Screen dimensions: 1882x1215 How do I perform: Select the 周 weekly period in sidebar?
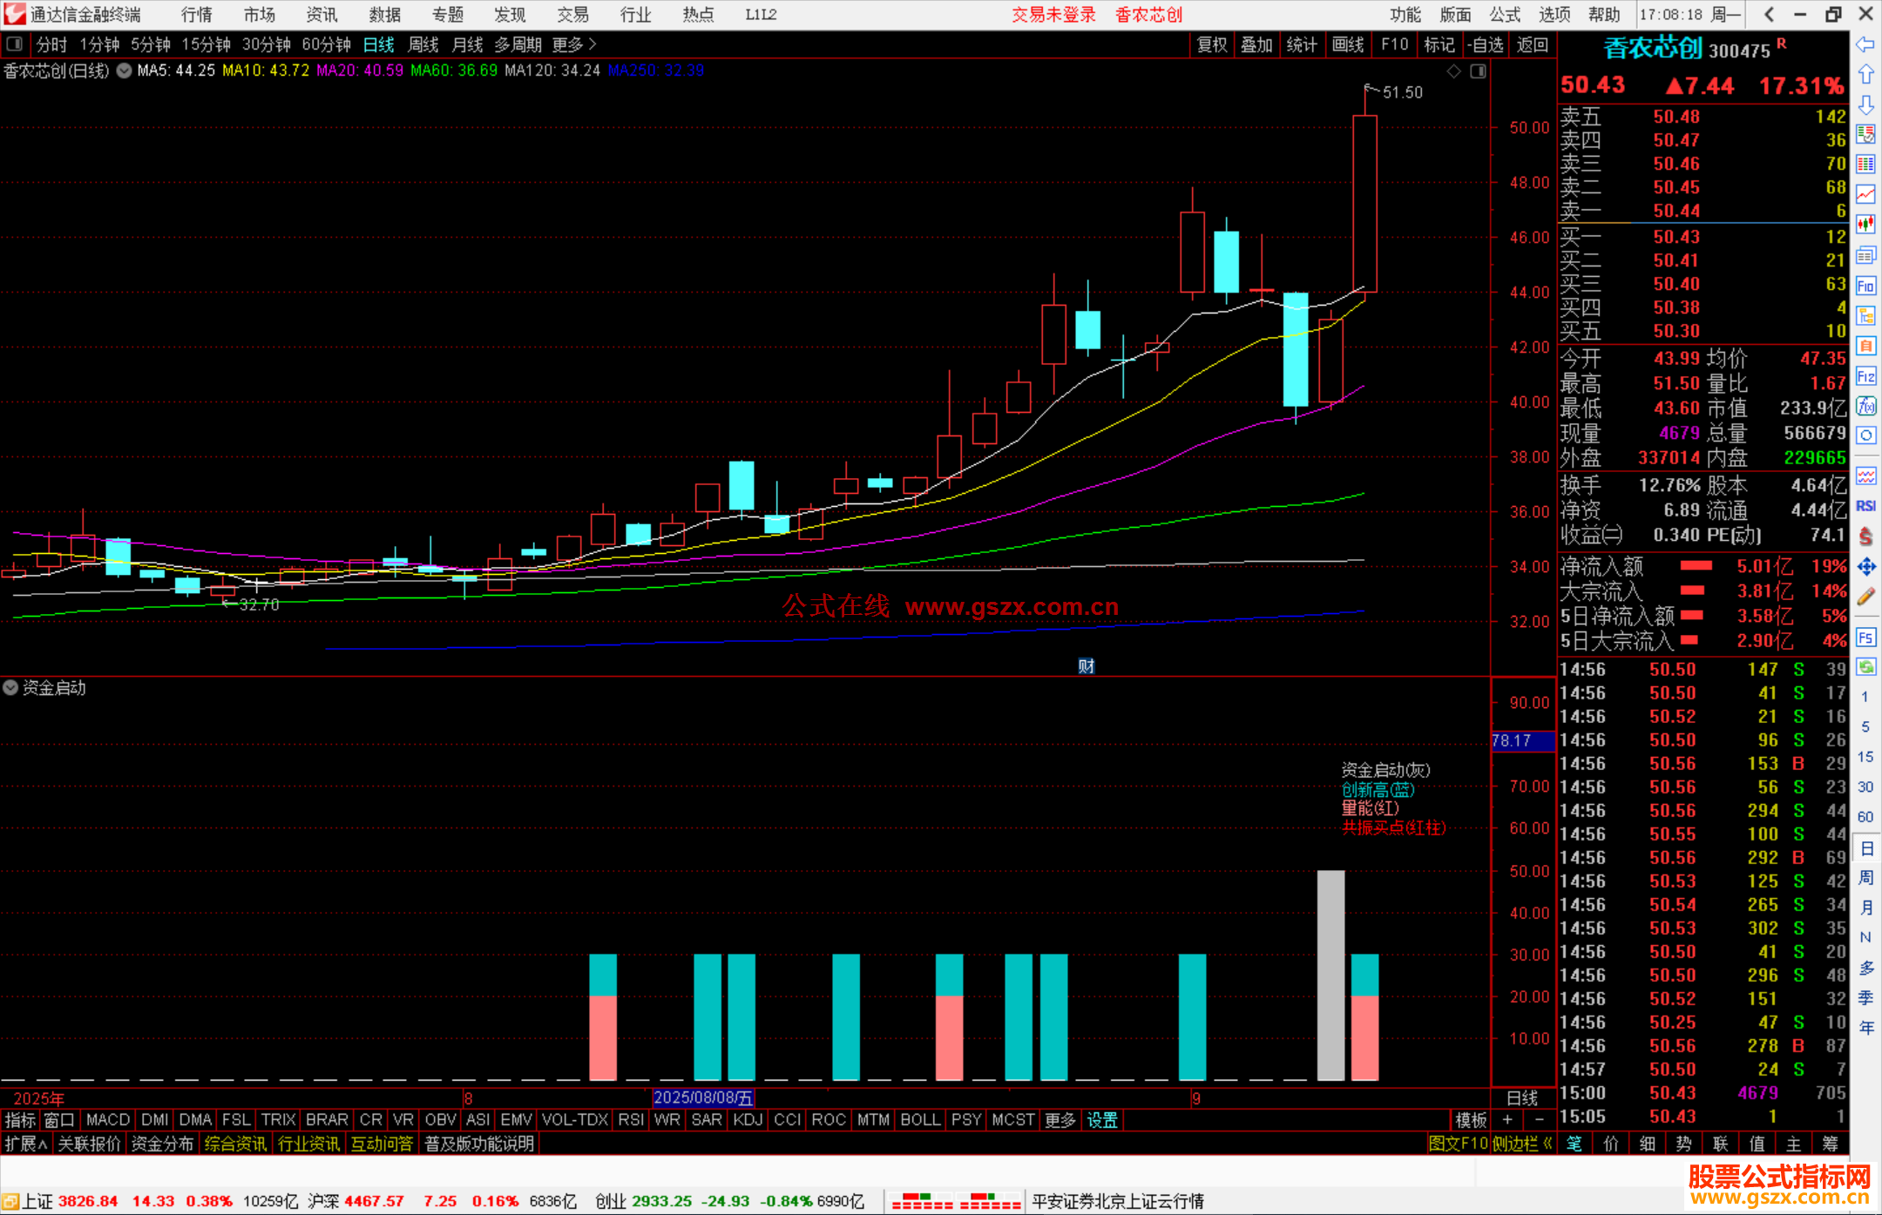click(1865, 877)
